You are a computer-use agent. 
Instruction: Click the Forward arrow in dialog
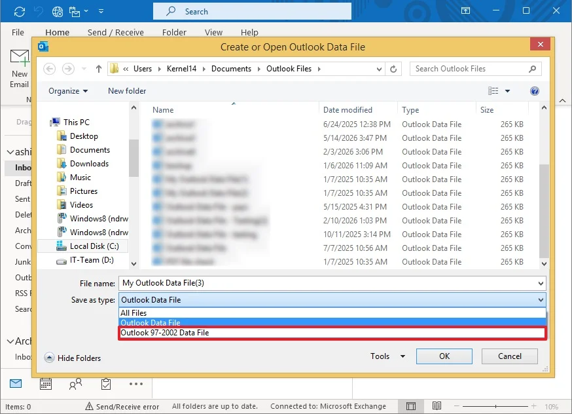tap(68, 69)
